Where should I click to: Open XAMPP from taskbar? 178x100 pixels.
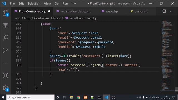tap(85, 97)
